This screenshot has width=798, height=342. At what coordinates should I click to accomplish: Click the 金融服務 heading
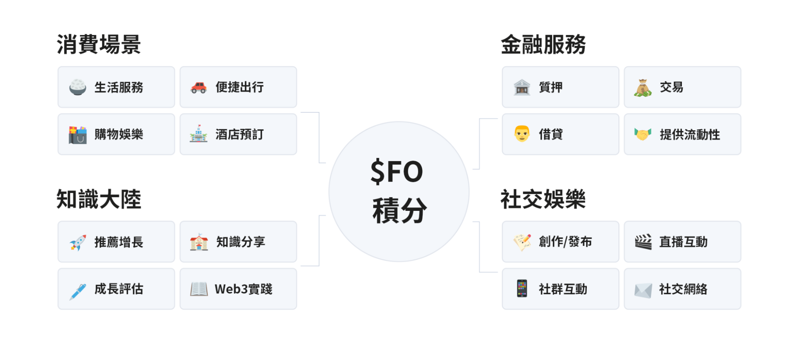pyautogui.click(x=543, y=44)
